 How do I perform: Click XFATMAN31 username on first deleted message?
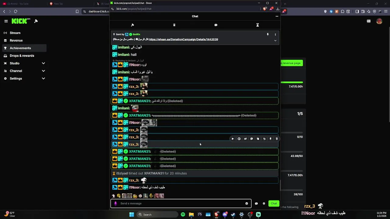pos(140,101)
